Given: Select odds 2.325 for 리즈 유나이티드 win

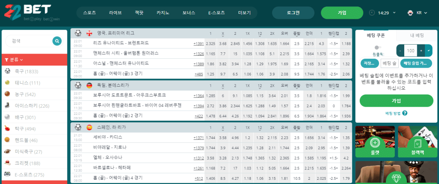Looking at the screenshot, I should 210,44.
